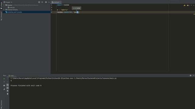Click the Expand/Collapse All icon in Project header
Screen dimensions: 195x109
click(x=42, y=2)
